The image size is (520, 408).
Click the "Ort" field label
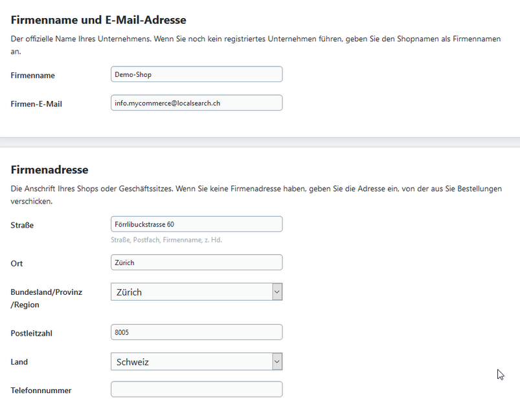tap(17, 264)
